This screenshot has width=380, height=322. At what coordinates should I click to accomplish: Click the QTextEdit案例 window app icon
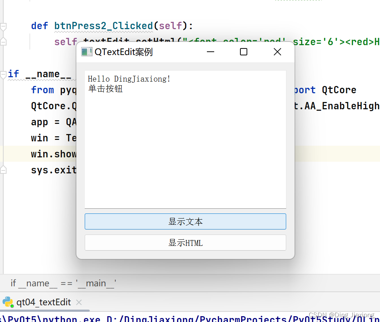[x=87, y=52]
